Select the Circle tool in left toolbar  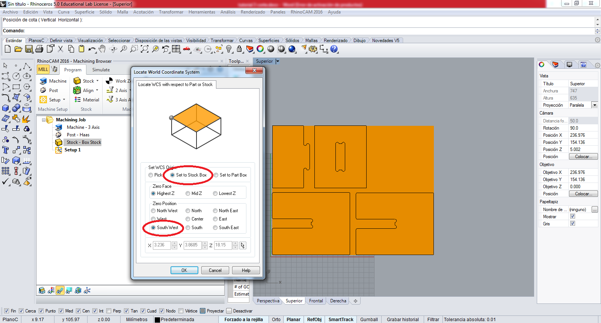point(16,76)
